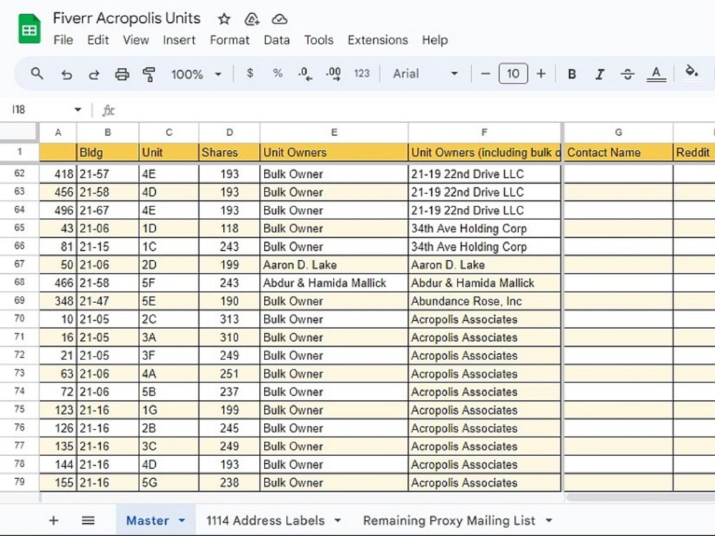Viewport: 715px width, 536px height.
Task: Select 21-19 22nd Drive LLC in row 62
Action: (x=484, y=174)
